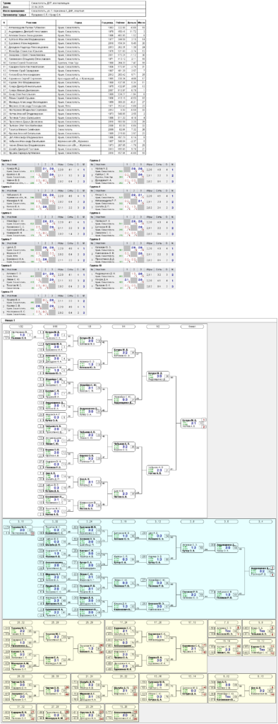Screen dimensions: 278x724
Task: Select the 3..4 placement round label
Action: pos(261,521)
